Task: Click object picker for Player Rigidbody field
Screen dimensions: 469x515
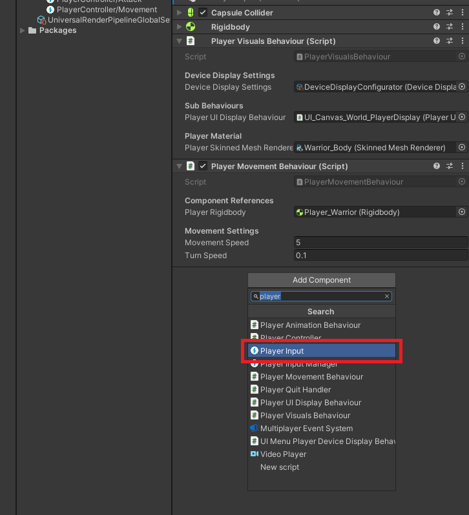Action: click(x=462, y=212)
